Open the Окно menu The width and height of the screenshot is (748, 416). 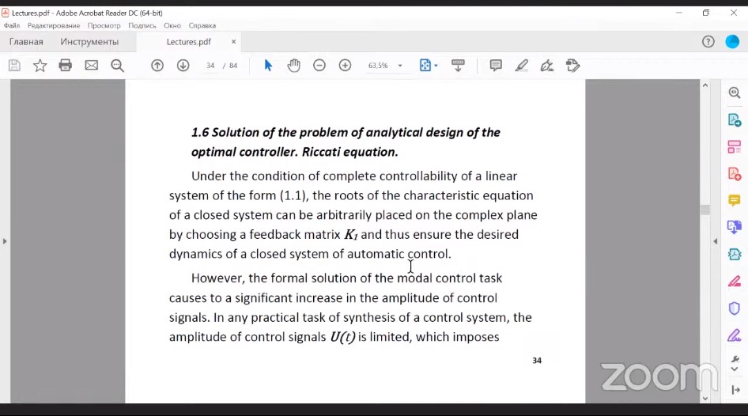[x=172, y=26]
